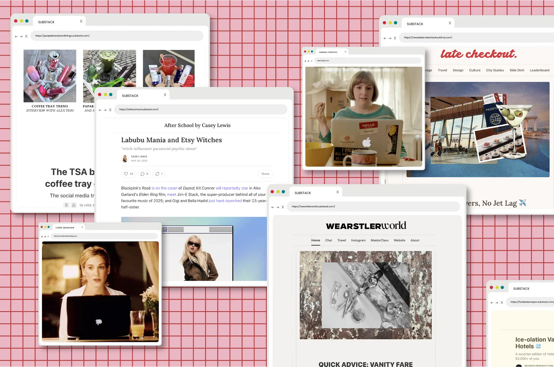Viewport: 554px width, 367px height.
Task: Open Culture menu on late checkout
Action: click(x=474, y=70)
